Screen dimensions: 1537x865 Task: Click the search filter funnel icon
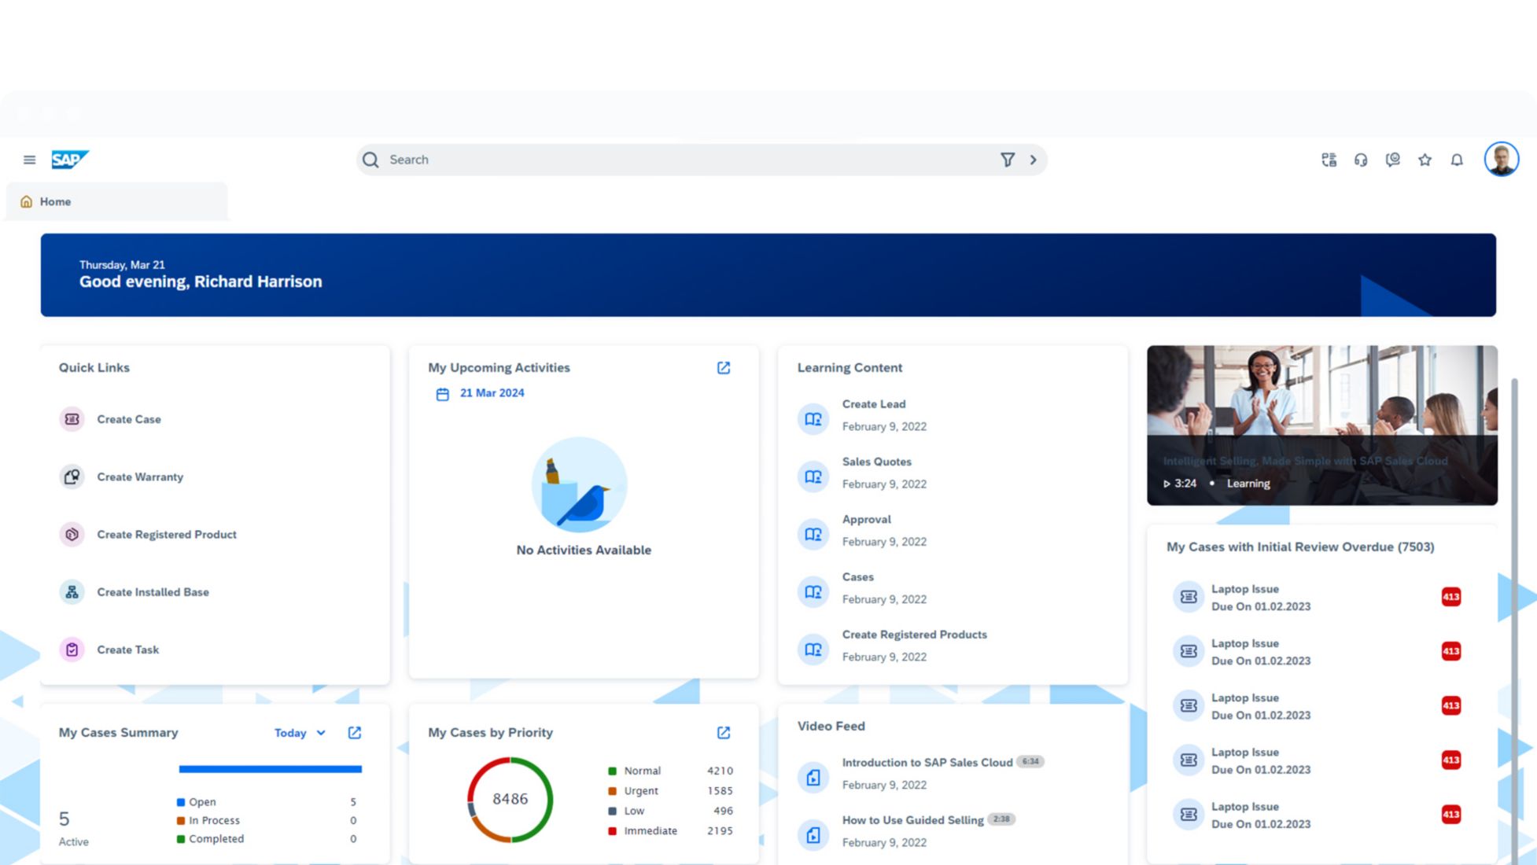(x=1007, y=160)
